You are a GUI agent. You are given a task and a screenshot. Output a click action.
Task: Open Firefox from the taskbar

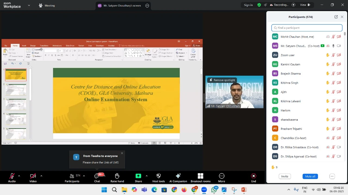click(184, 190)
